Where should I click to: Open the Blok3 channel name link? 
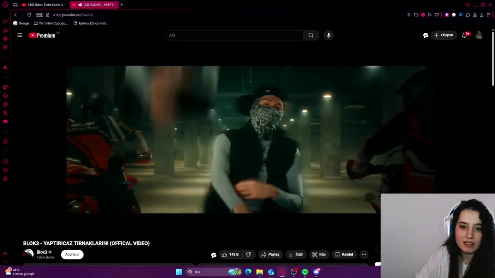click(x=42, y=252)
